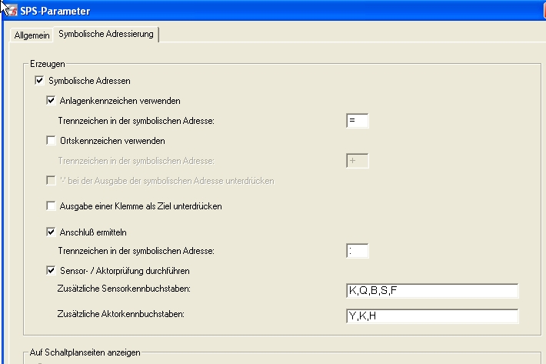Click the SPS-Parameter window title text
546x364 pixels.
tap(55, 11)
